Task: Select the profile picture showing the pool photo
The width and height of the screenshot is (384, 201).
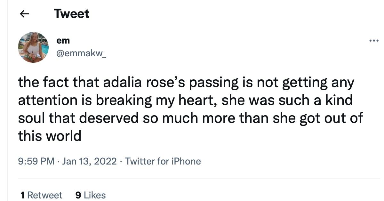Action: click(x=33, y=47)
